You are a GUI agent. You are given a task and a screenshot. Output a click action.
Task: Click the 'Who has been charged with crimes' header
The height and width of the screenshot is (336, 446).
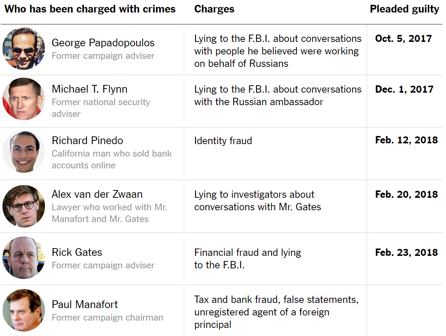point(90,9)
